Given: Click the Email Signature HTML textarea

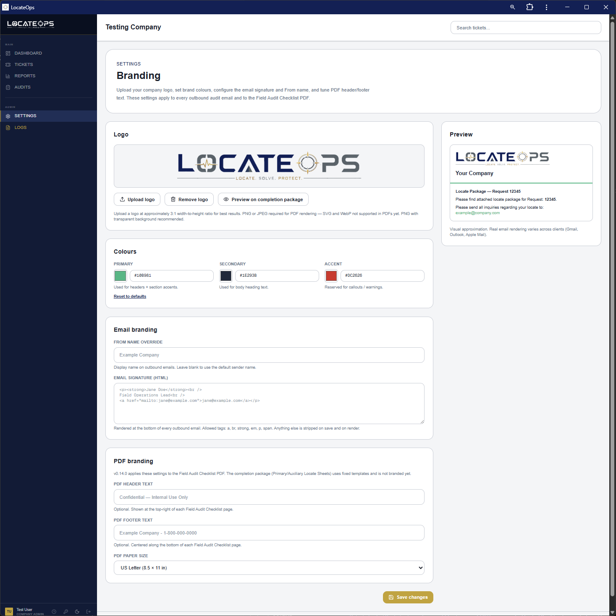Looking at the screenshot, I should coord(269,404).
